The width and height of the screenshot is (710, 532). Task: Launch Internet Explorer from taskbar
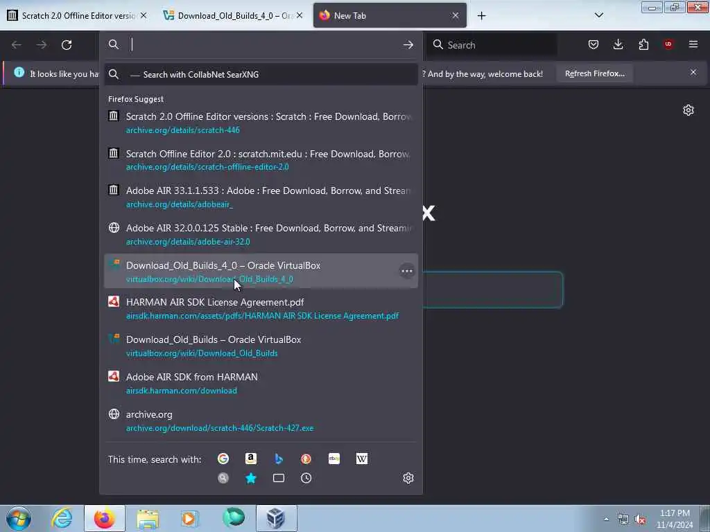pos(62,518)
